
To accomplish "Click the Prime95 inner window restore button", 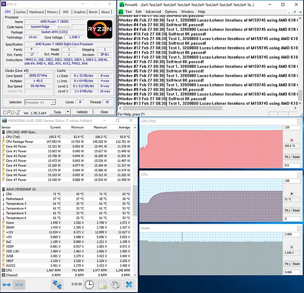I will (x=295, y=12).
